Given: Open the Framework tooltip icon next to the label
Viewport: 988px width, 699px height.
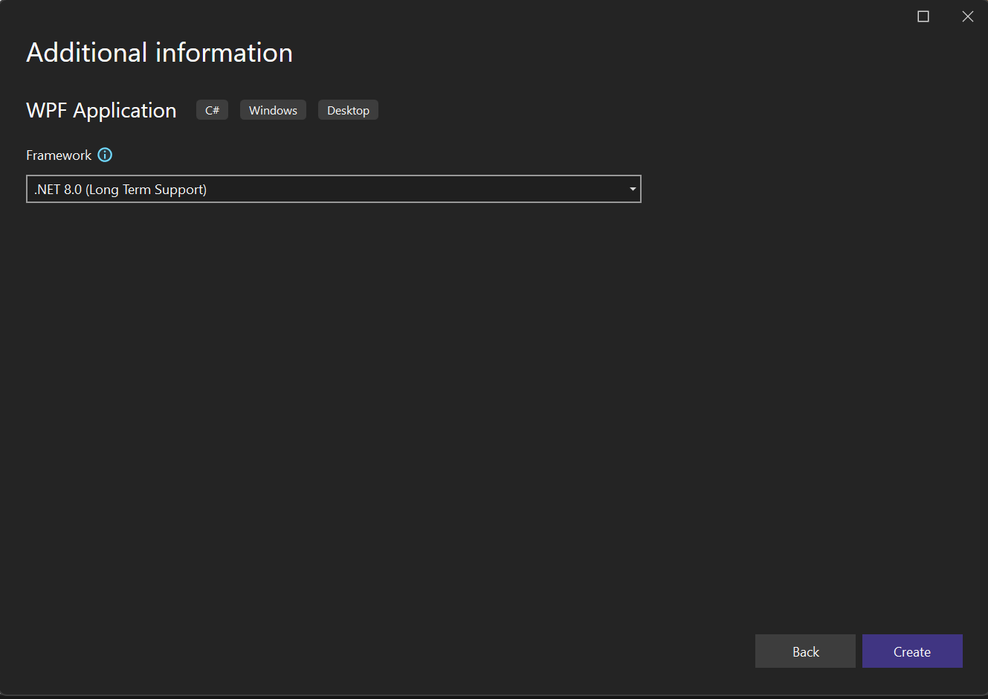Looking at the screenshot, I should 105,155.
